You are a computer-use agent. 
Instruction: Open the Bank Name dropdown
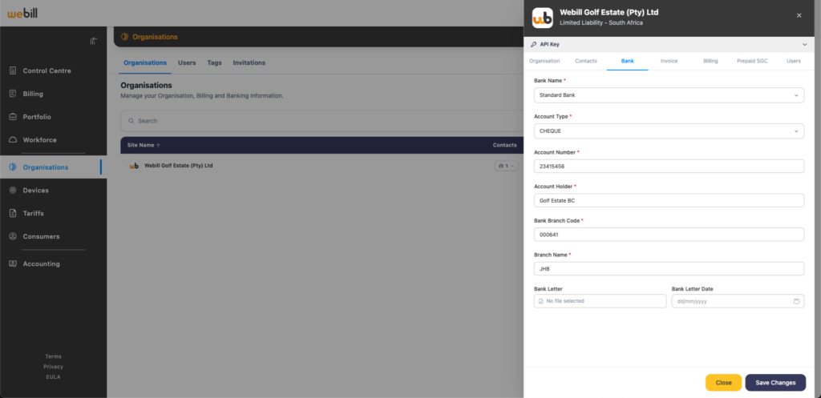tap(669, 95)
